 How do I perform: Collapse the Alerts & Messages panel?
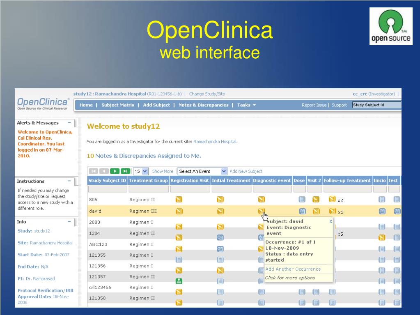pyautogui.click(x=69, y=123)
